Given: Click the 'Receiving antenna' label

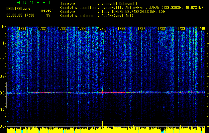Looking at the screenshot, I should click(x=76, y=16).
